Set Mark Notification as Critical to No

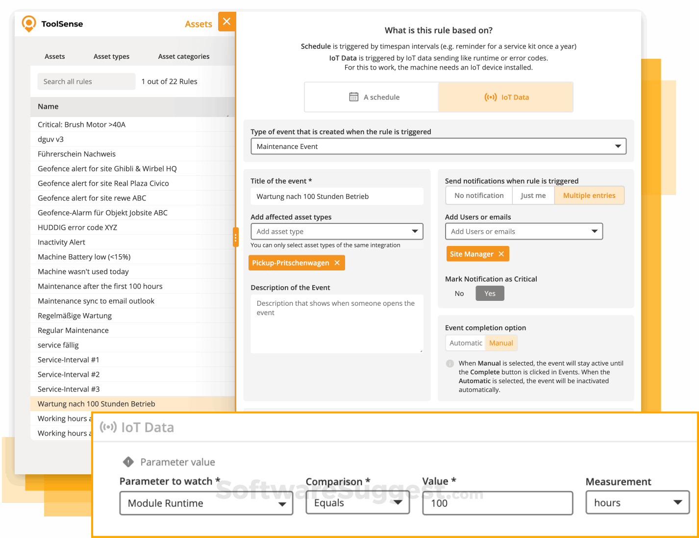pyautogui.click(x=459, y=293)
